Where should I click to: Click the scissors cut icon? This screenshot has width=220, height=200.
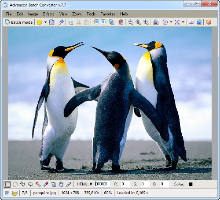[79, 22]
